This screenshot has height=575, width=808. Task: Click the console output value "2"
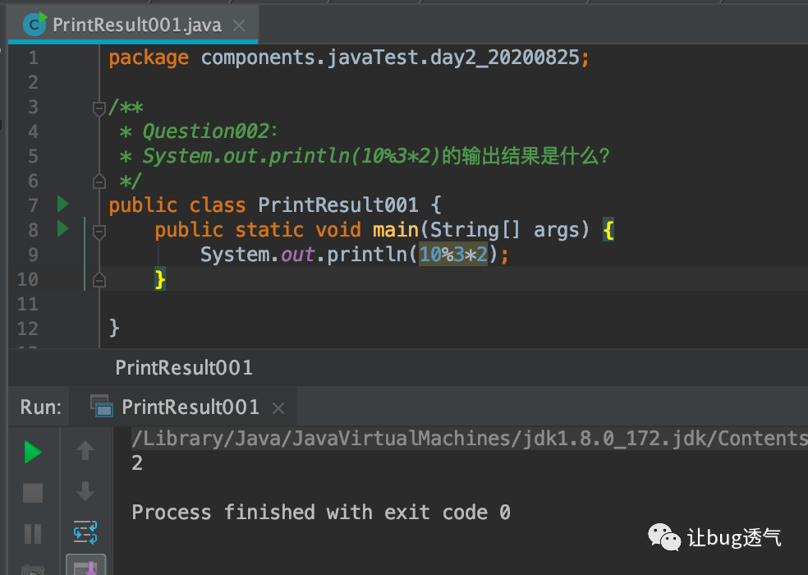coord(137,462)
